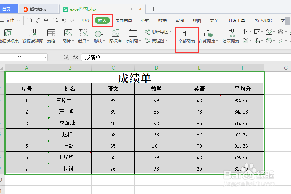Click the Save icon in quick toolbar
The image size is (291, 194).
[x=29, y=20]
